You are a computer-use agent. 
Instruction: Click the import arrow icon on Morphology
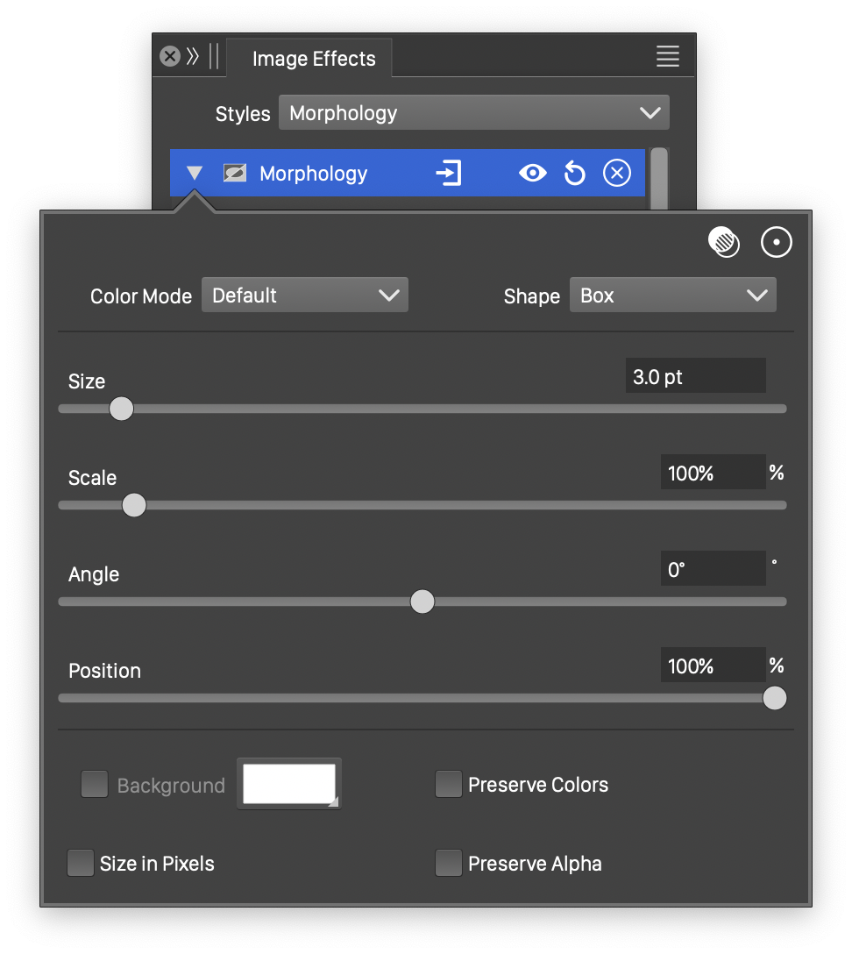click(x=449, y=174)
